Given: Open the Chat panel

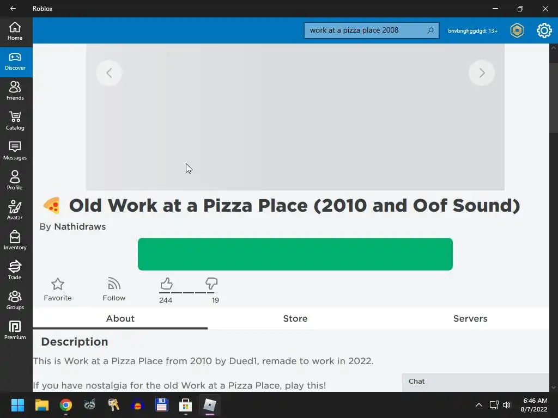Looking at the screenshot, I should [475, 382].
